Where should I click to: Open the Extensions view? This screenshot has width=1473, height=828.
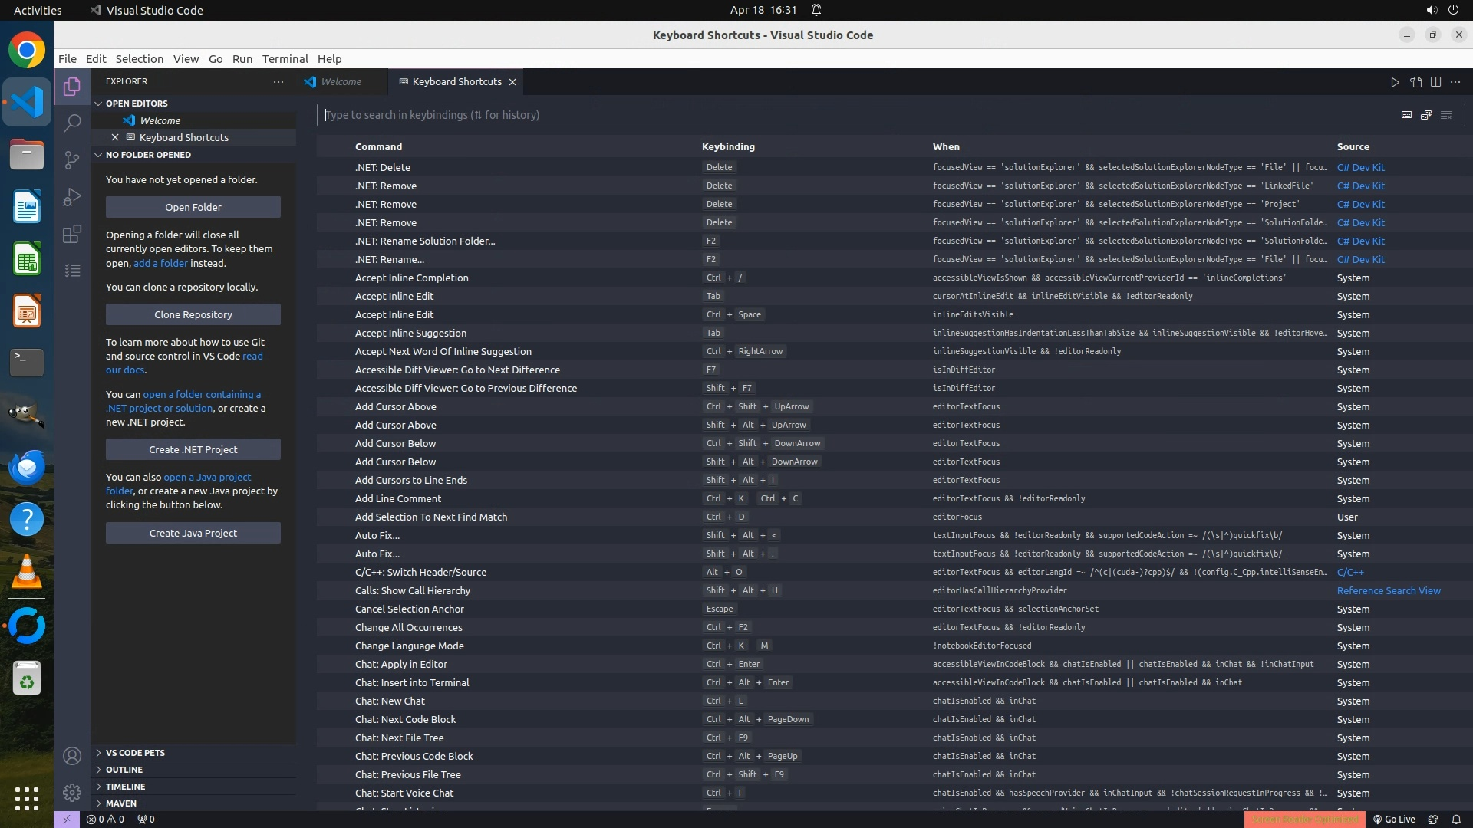[72, 234]
